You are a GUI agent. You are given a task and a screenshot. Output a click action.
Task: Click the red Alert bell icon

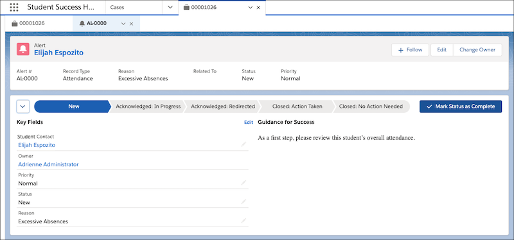(x=23, y=49)
